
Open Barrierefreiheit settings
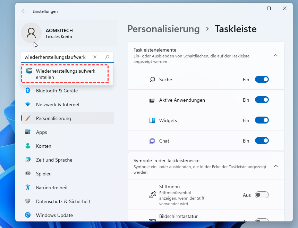point(52,188)
